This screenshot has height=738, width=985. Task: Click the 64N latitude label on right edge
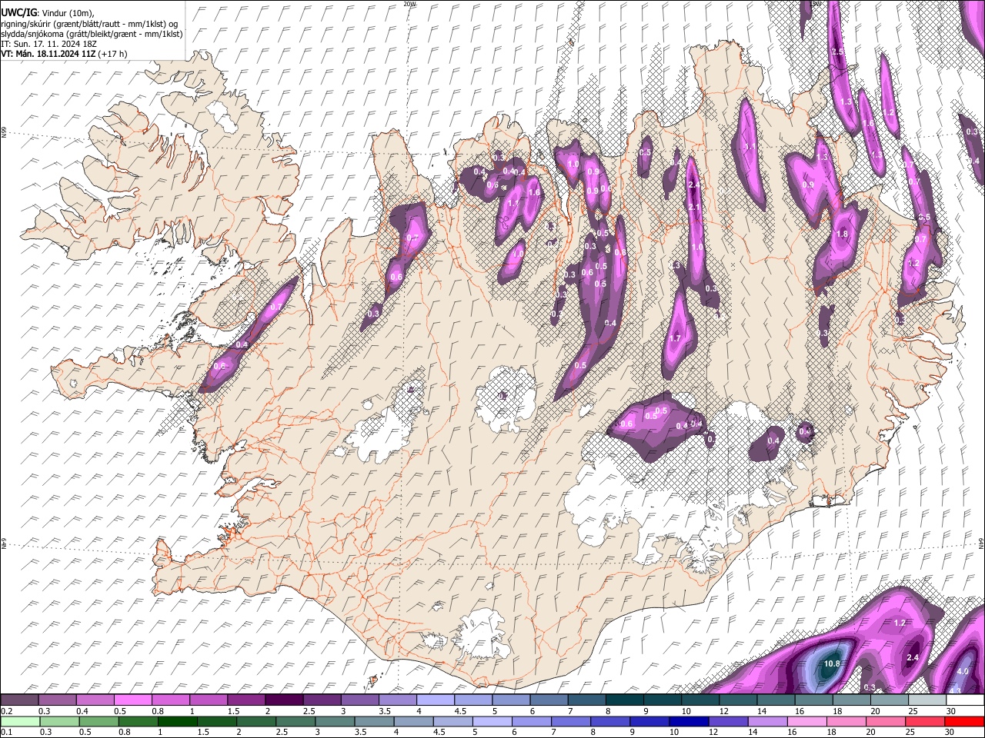[x=981, y=544]
